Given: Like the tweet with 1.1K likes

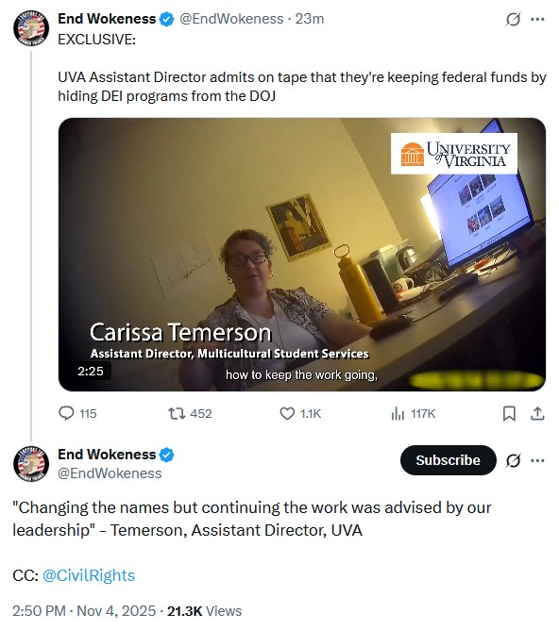Looking at the screenshot, I should point(300,413).
